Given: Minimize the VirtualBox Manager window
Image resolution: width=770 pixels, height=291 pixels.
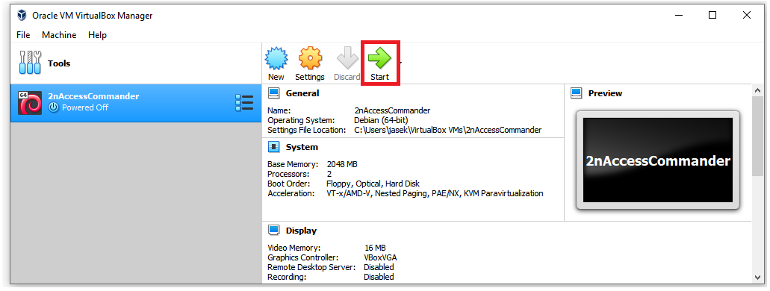Looking at the screenshot, I should (679, 15).
